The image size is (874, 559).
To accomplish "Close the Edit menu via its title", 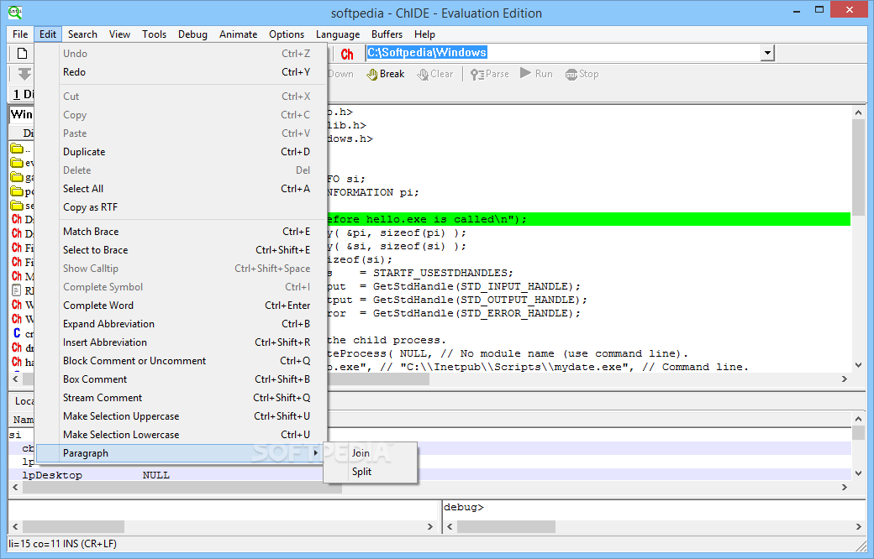I will (47, 34).
